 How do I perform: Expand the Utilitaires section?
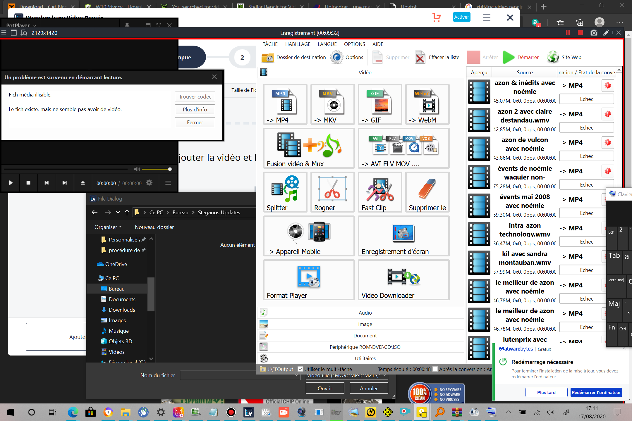click(x=360, y=358)
